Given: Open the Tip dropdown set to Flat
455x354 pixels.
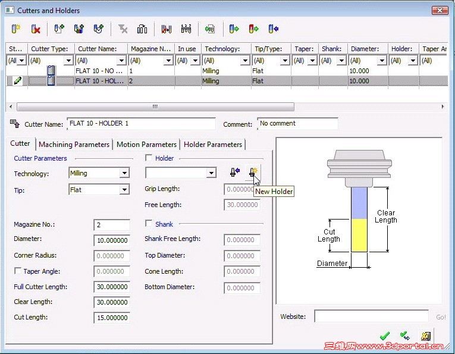Looking at the screenshot, I should pos(124,189).
